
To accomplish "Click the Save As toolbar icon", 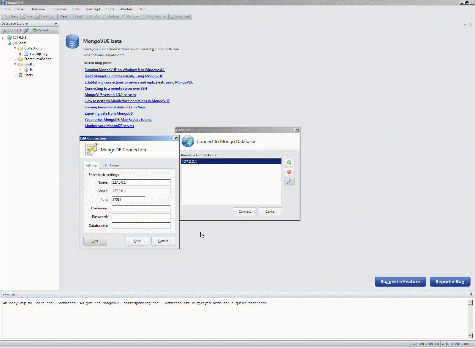I will coord(37,16).
